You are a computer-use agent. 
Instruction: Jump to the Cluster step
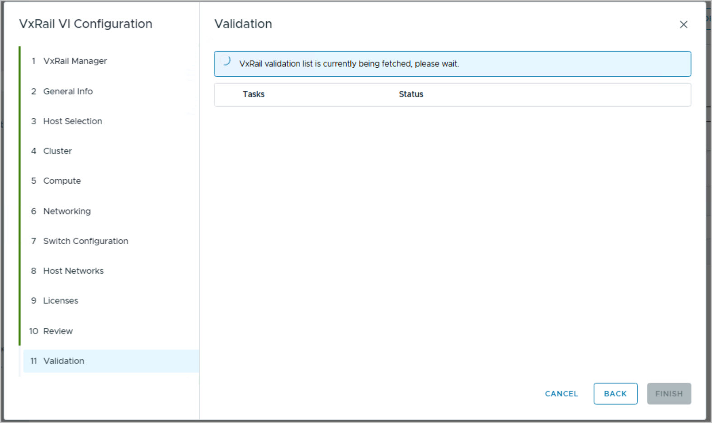[x=57, y=151]
